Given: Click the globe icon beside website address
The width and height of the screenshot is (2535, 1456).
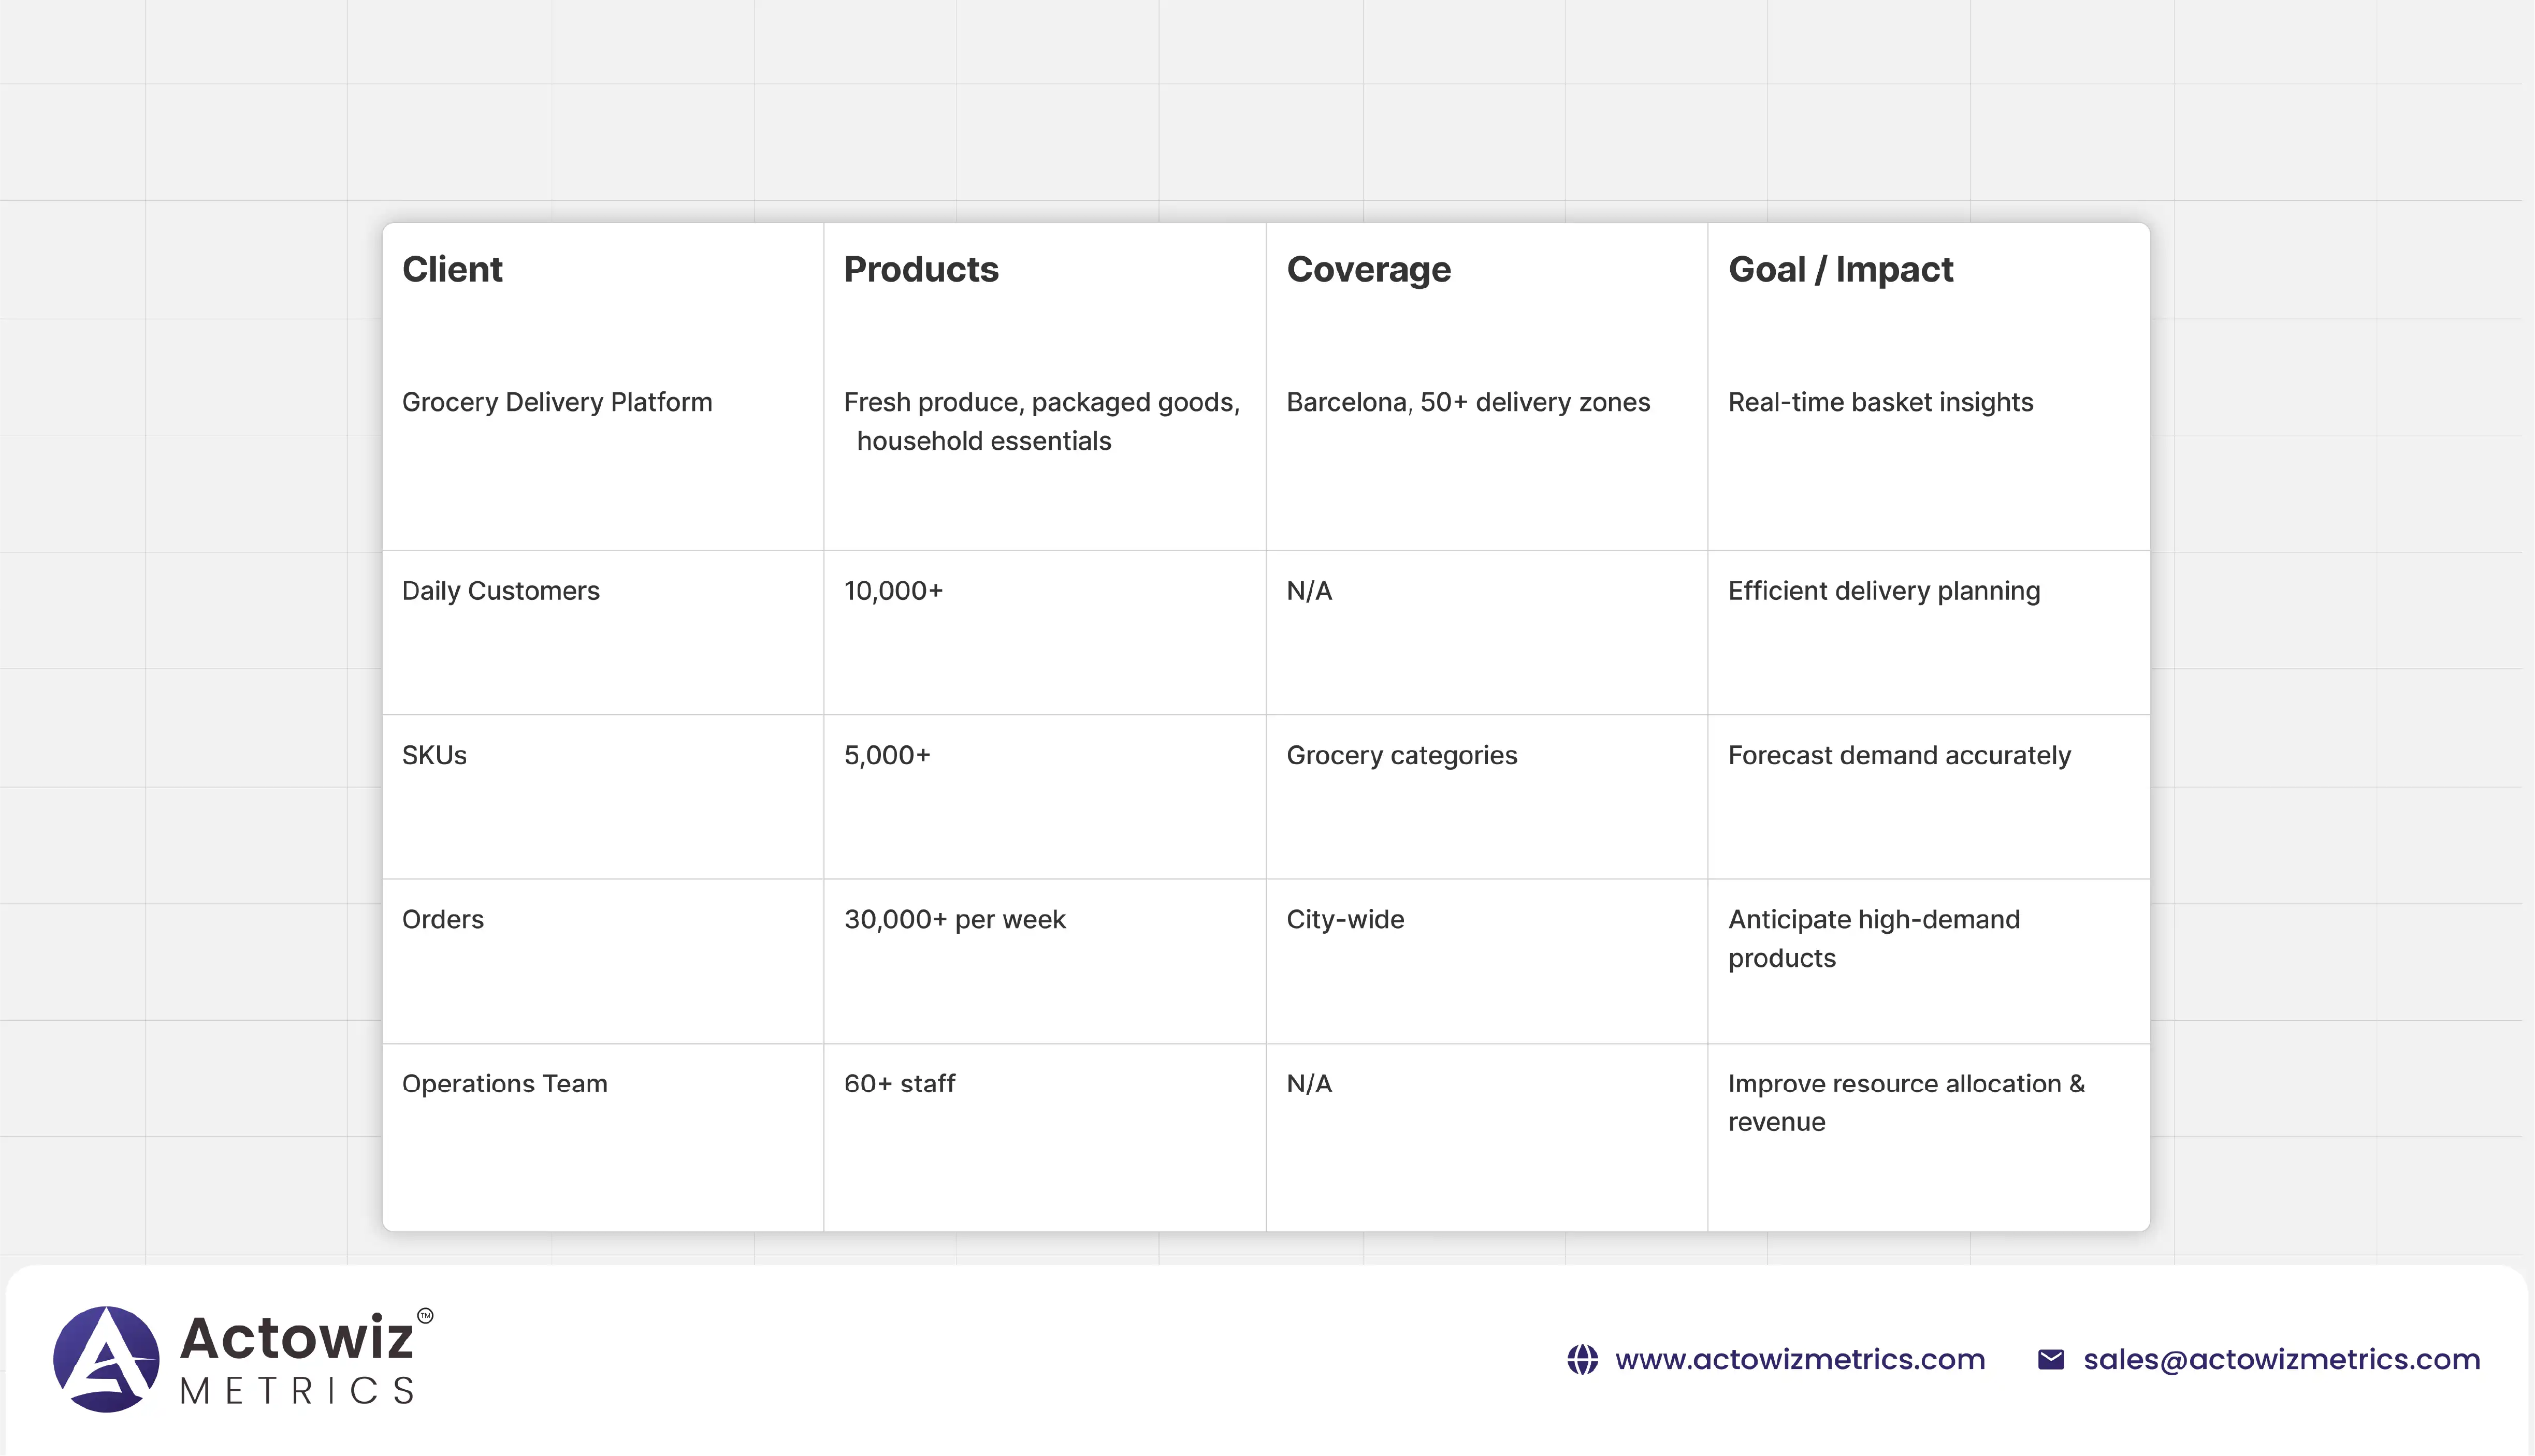Looking at the screenshot, I should coord(1582,1360).
